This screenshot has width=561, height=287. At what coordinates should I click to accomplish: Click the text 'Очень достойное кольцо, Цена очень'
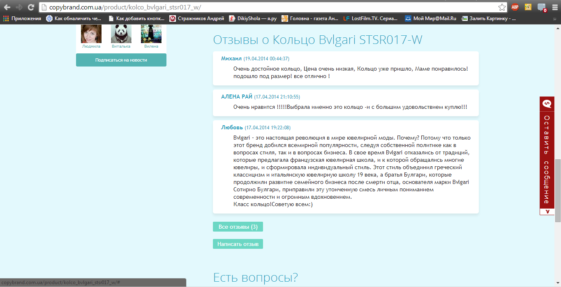[294, 69]
